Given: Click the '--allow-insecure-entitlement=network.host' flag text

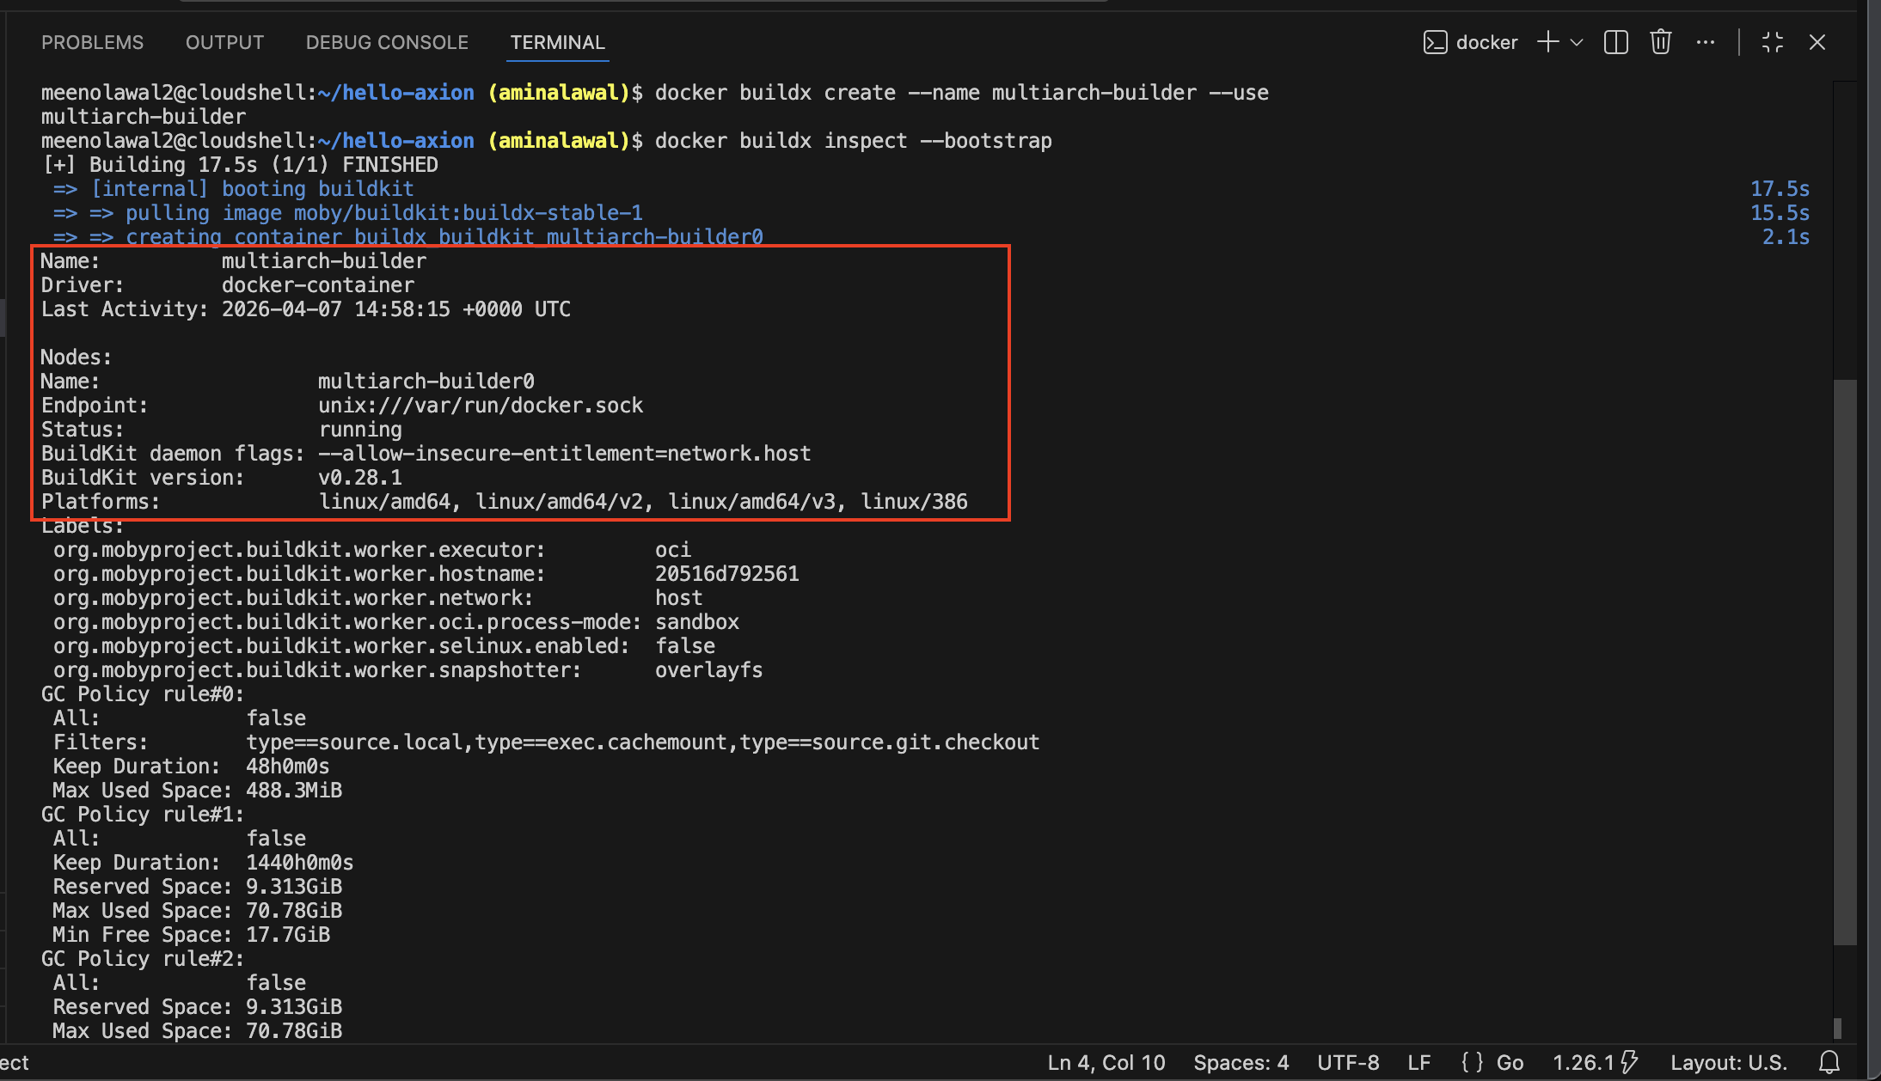Looking at the screenshot, I should coord(565,454).
